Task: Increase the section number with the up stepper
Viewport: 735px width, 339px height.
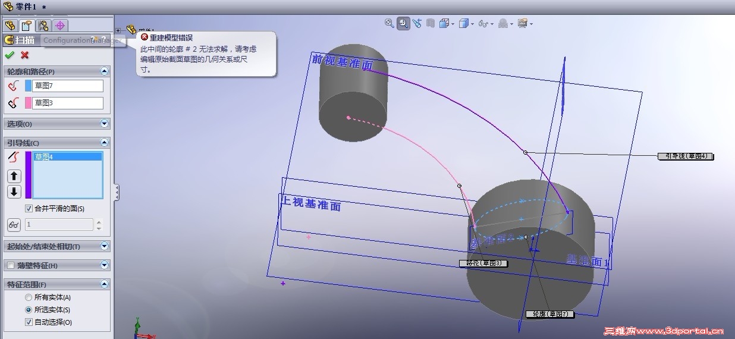Action: 99,222
